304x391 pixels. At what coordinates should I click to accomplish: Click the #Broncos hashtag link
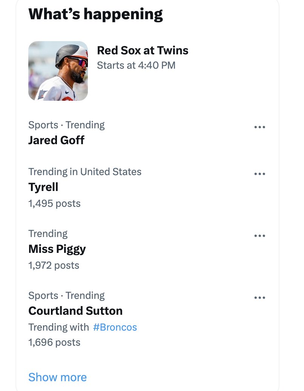pyautogui.click(x=115, y=327)
